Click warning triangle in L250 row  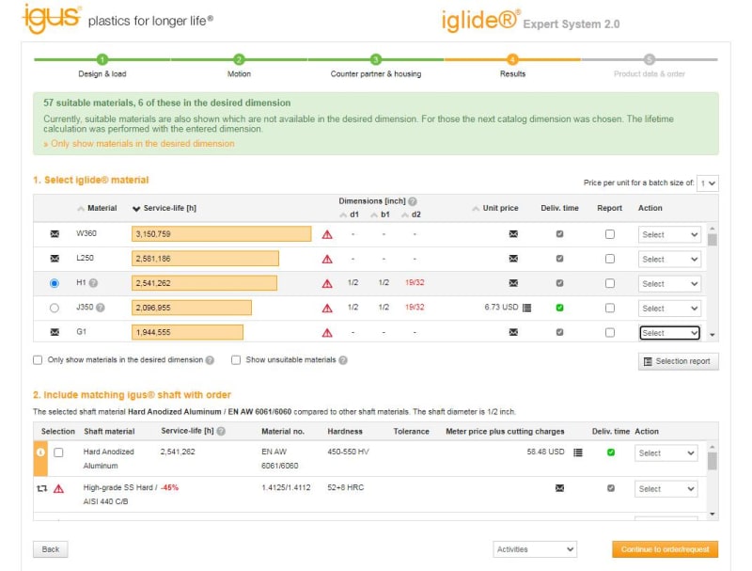[x=327, y=259]
